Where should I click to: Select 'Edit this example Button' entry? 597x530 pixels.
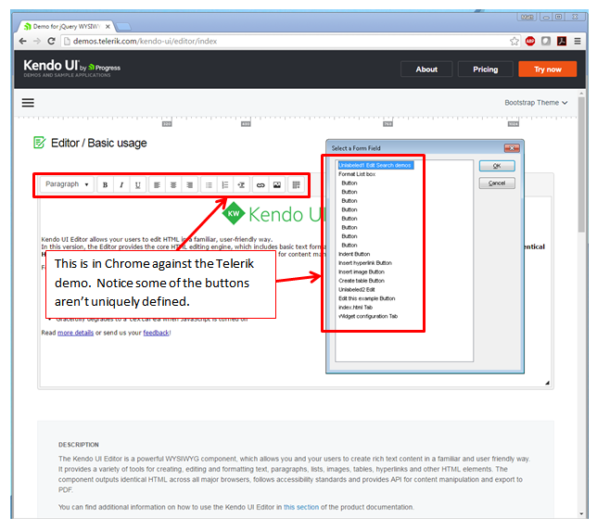point(367,298)
